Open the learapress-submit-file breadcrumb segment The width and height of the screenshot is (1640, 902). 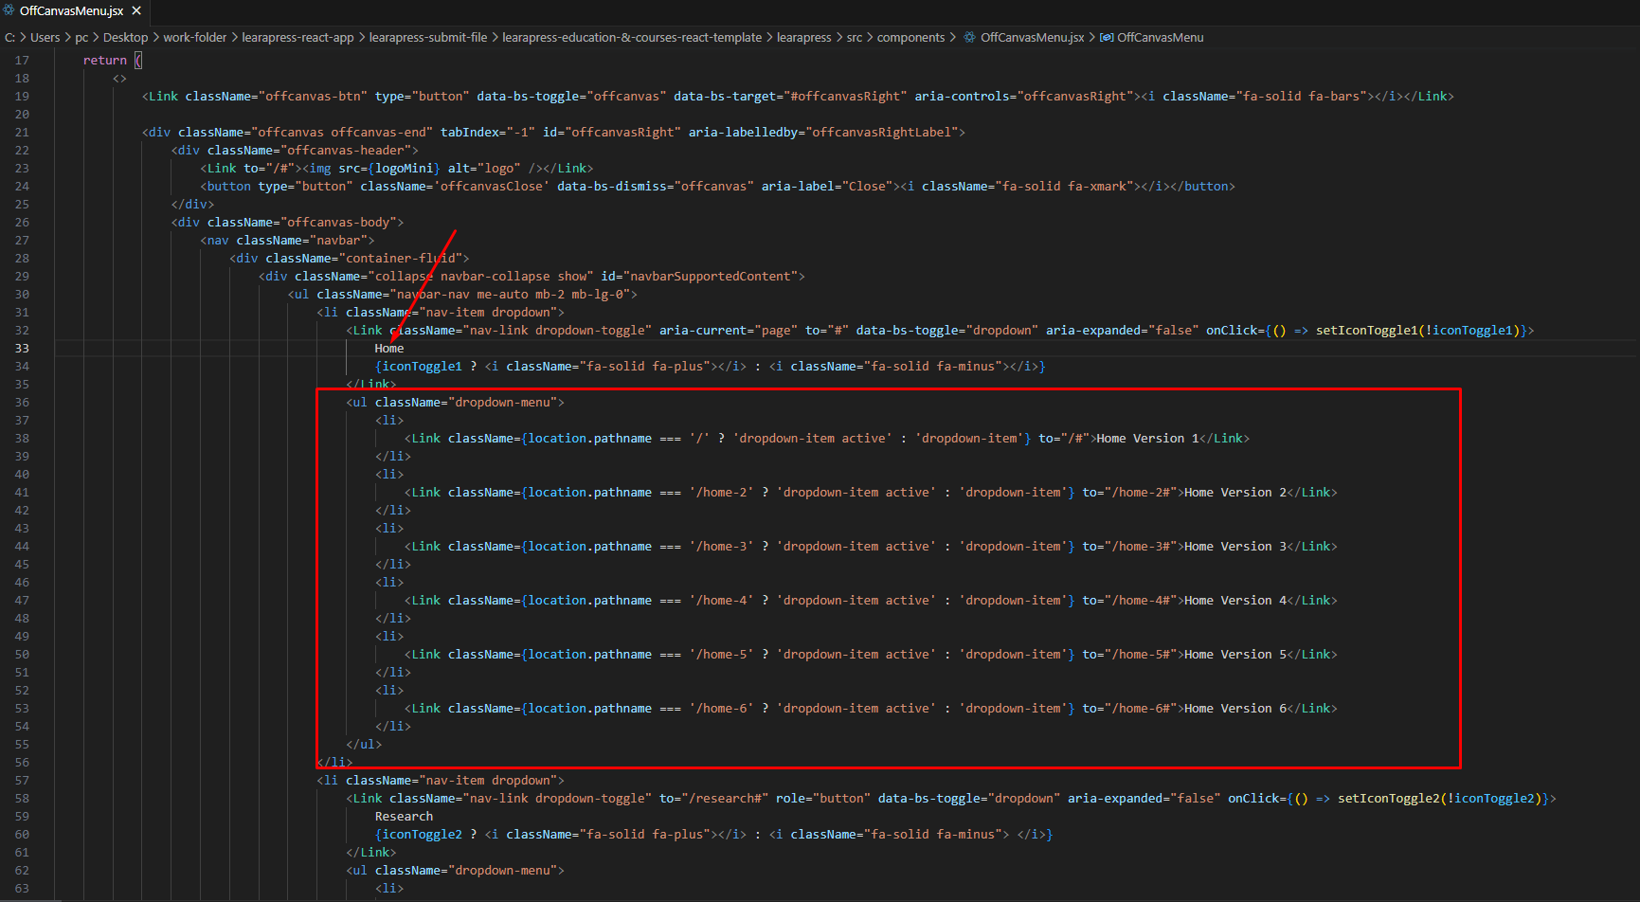click(x=428, y=38)
